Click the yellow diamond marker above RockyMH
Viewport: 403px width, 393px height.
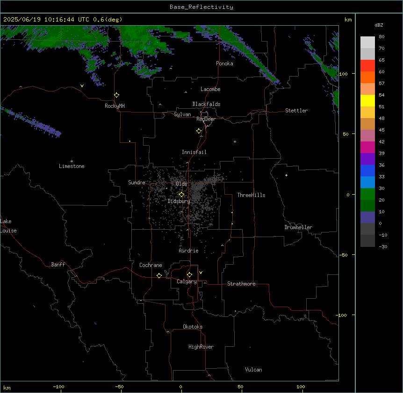pyautogui.click(x=116, y=95)
